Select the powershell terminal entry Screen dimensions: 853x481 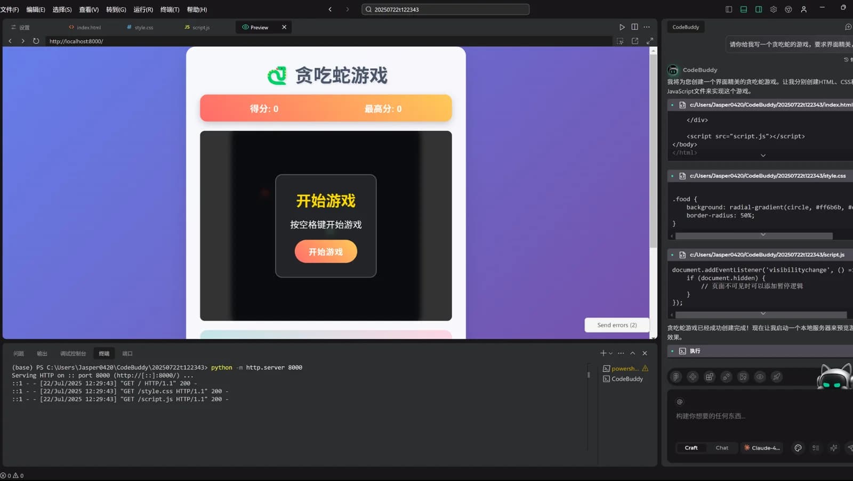tap(625, 369)
